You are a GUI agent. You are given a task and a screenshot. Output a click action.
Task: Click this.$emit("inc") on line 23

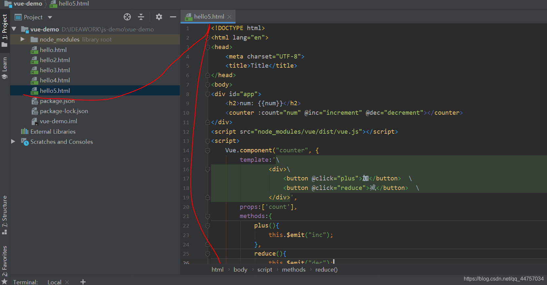(x=301, y=235)
